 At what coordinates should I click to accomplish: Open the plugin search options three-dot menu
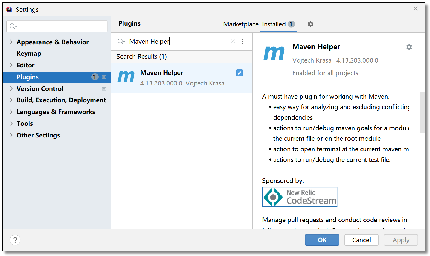pyautogui.click(x=242, y=42)
